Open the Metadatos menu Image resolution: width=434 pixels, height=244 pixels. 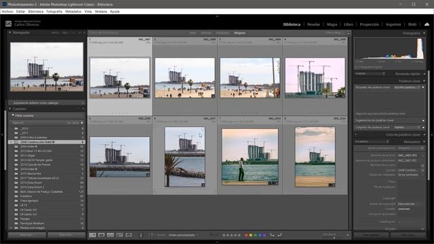click(73, 12)
